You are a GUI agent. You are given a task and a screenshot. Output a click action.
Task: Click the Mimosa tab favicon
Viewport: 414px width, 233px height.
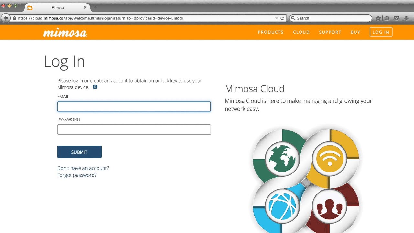coord(30,8)
